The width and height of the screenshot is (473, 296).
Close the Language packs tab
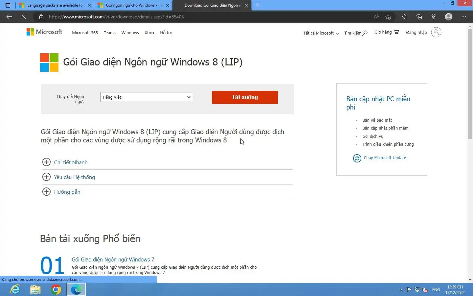[x=89, y=5]
